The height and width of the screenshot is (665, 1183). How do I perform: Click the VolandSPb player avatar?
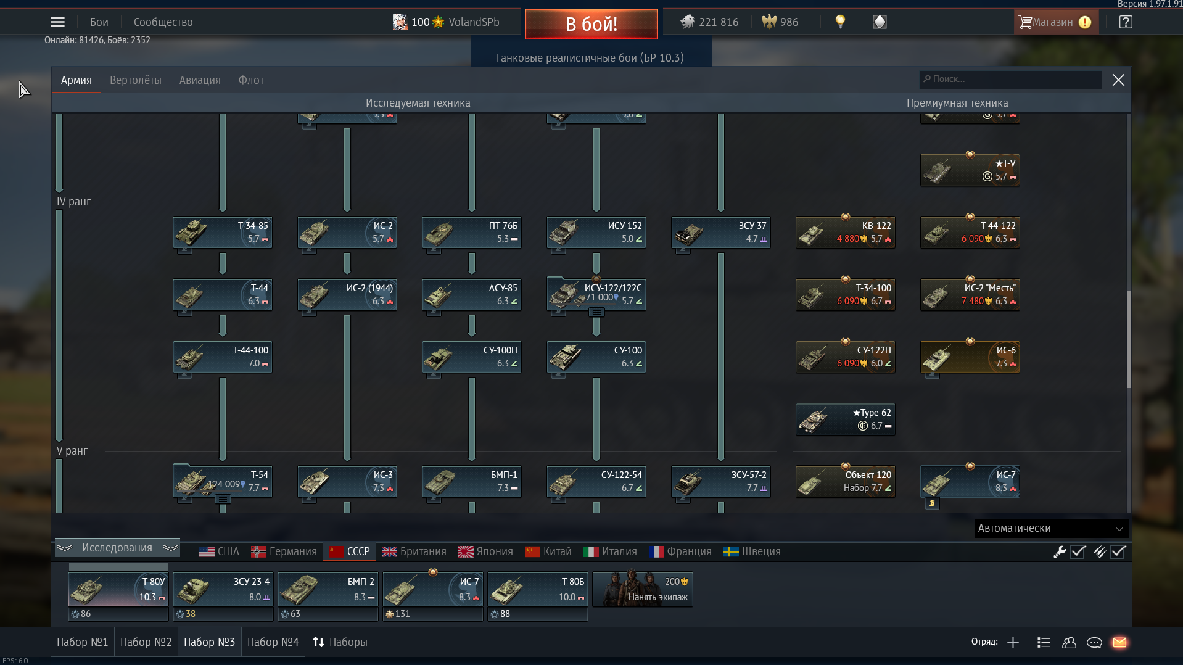(x=400, y=22)
